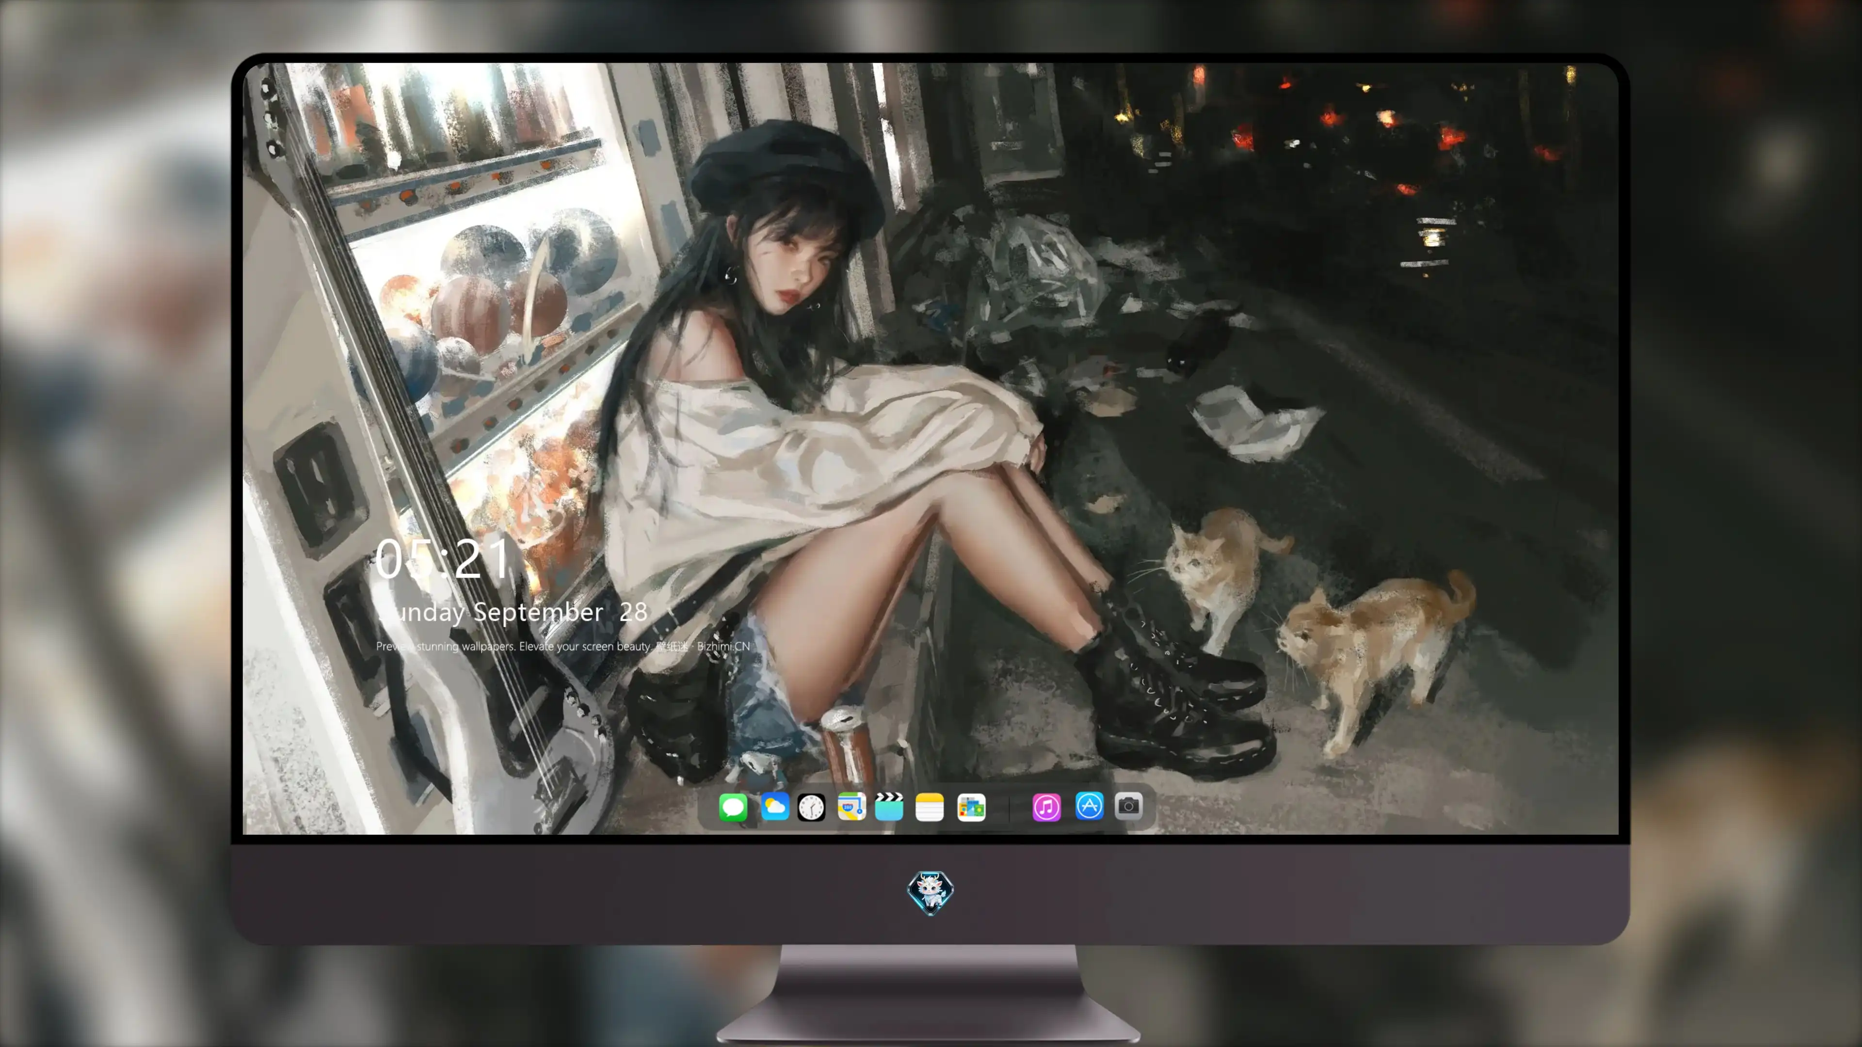1862x1047 pixels.
Task: Open the blue App Store icon
Action: pos(1089,806)
